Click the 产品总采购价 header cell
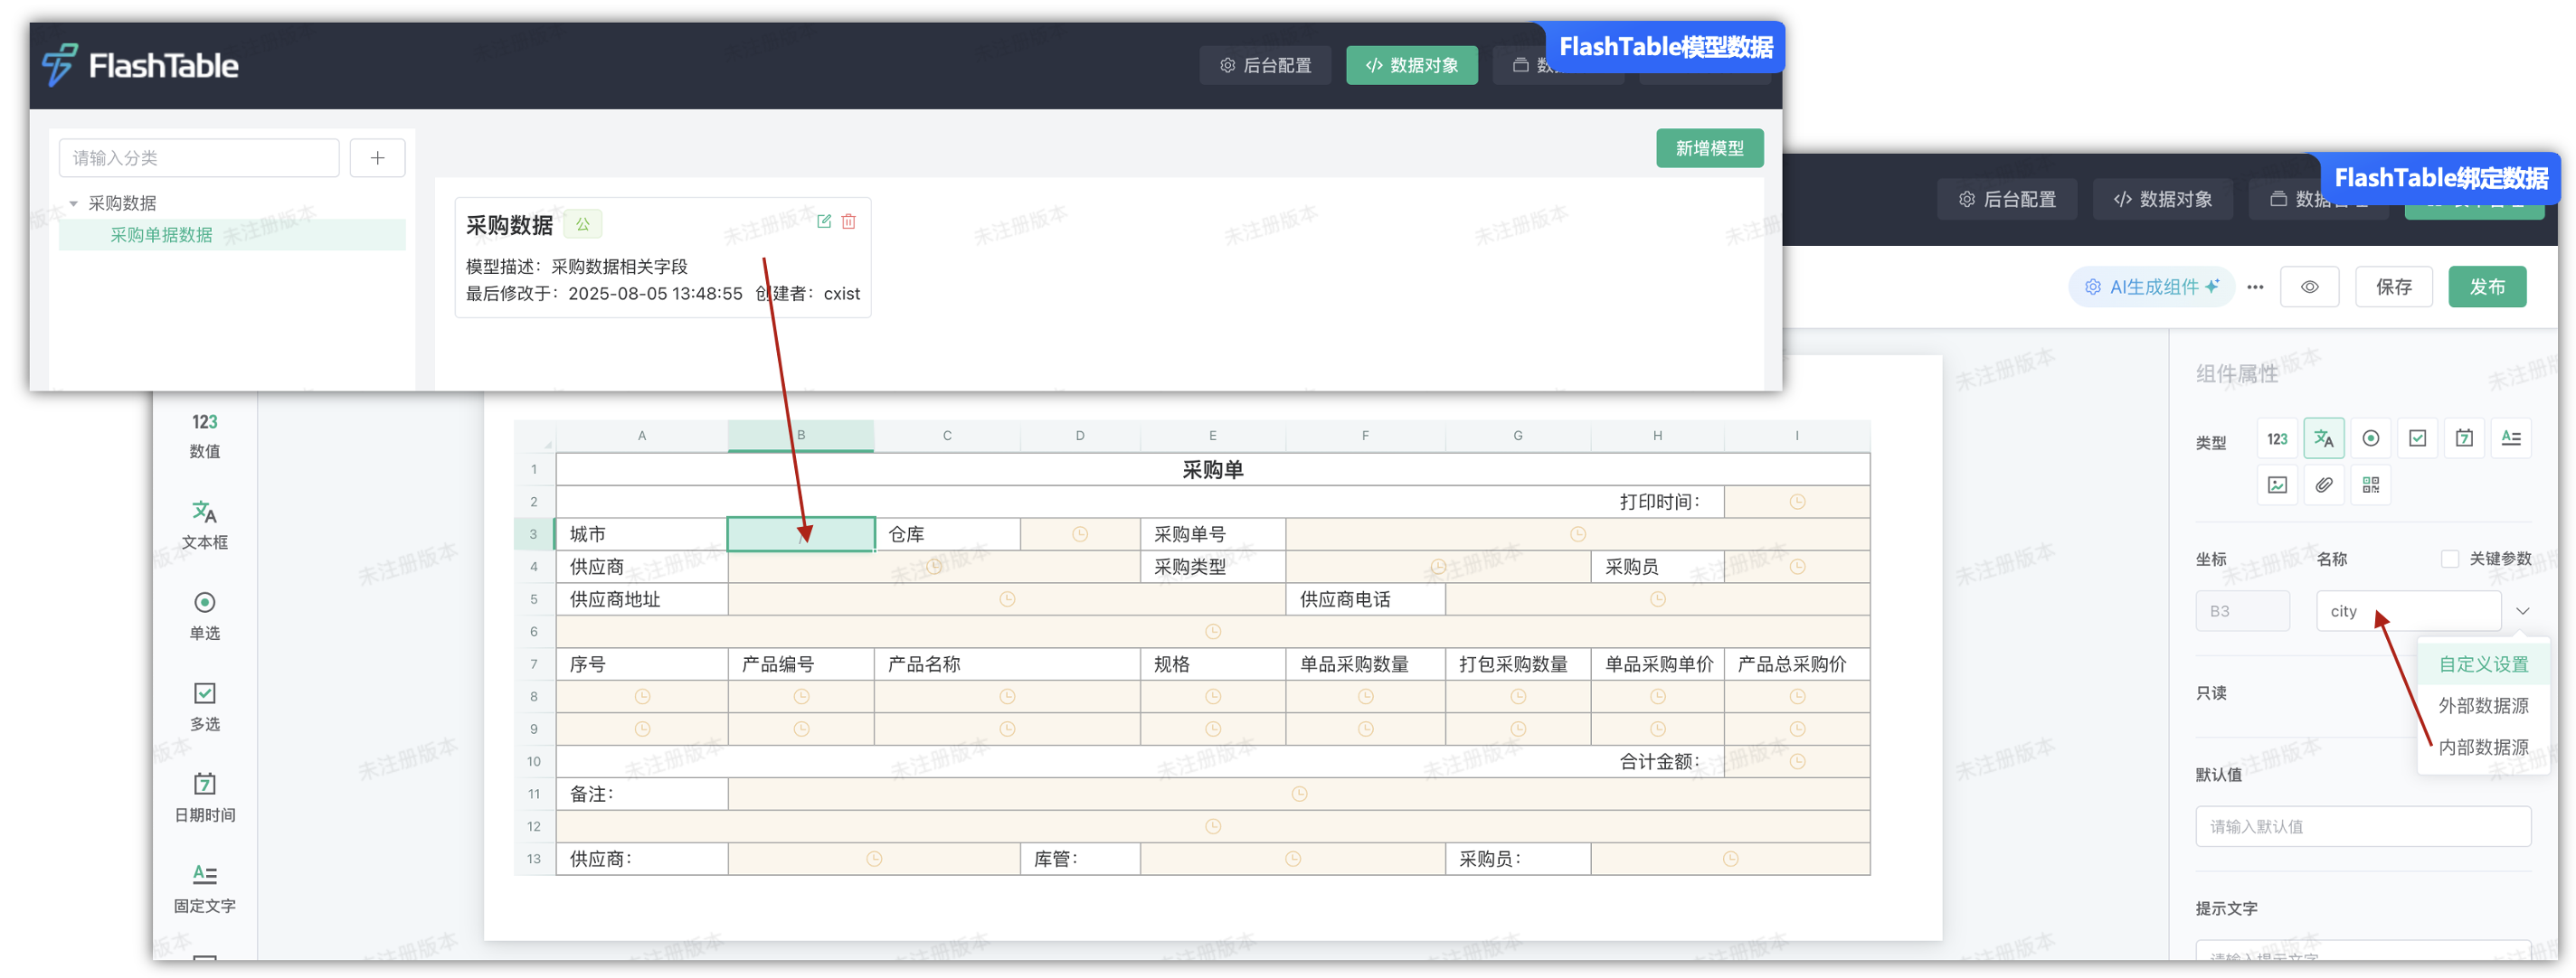Viewport: 2576px width, 978px height. tap(1797, 664)
